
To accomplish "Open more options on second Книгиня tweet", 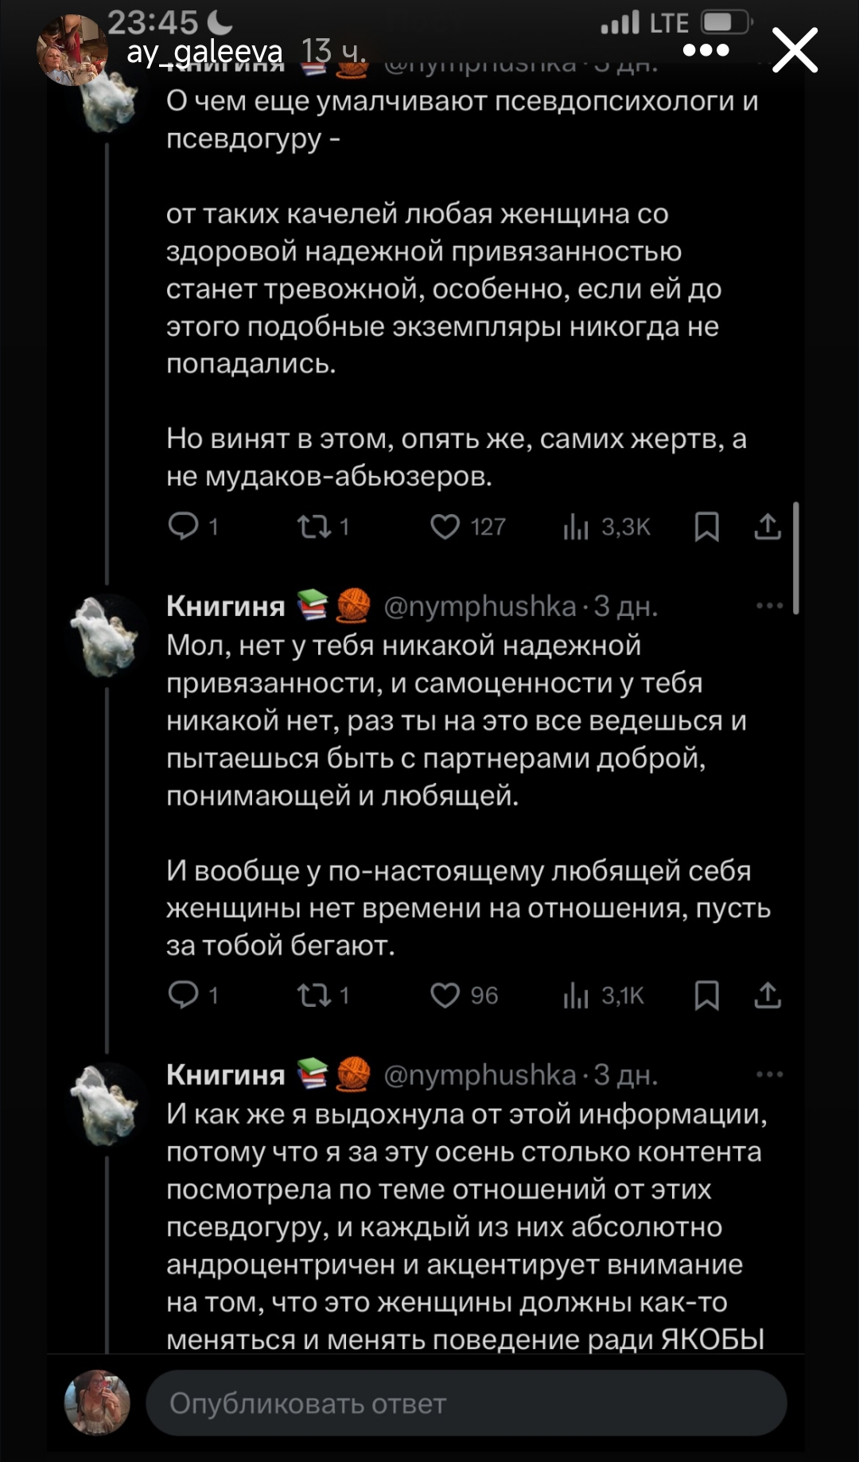I will pyautogui.click(x=769, y=606).
